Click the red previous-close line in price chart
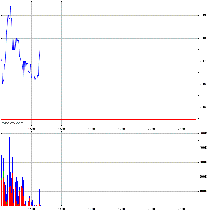 pyautogui.click(x=99, y=119)
